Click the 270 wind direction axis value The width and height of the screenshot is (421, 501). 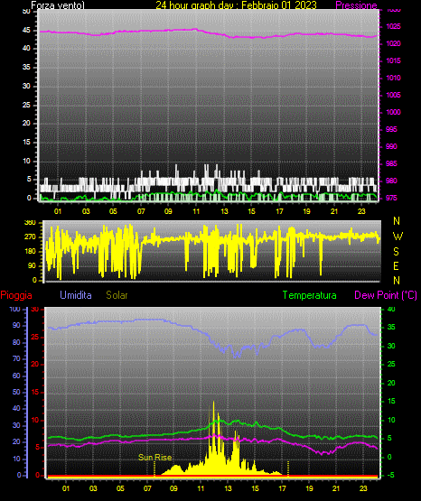coord(30,237)
